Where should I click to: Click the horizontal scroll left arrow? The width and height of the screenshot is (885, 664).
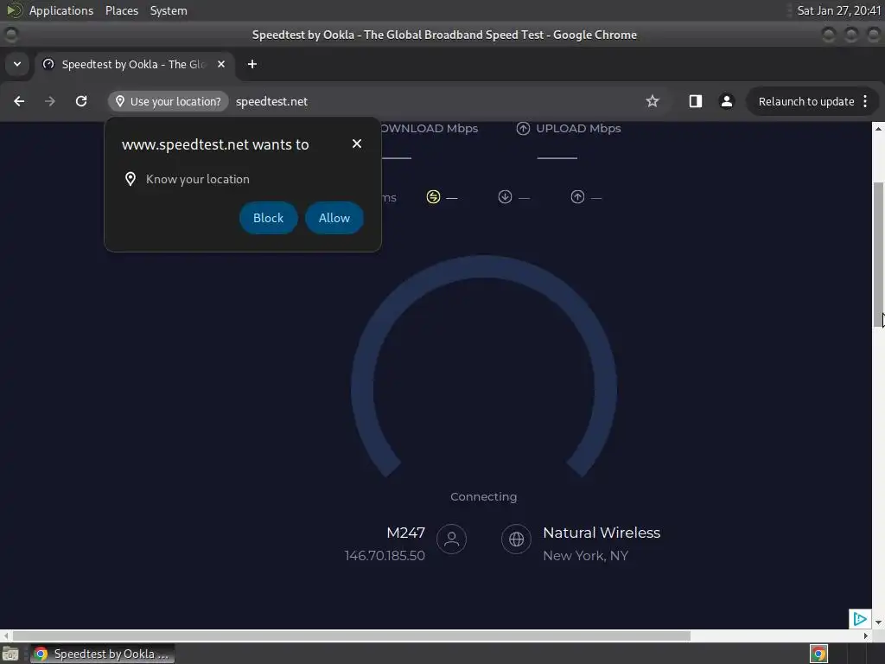6,635
